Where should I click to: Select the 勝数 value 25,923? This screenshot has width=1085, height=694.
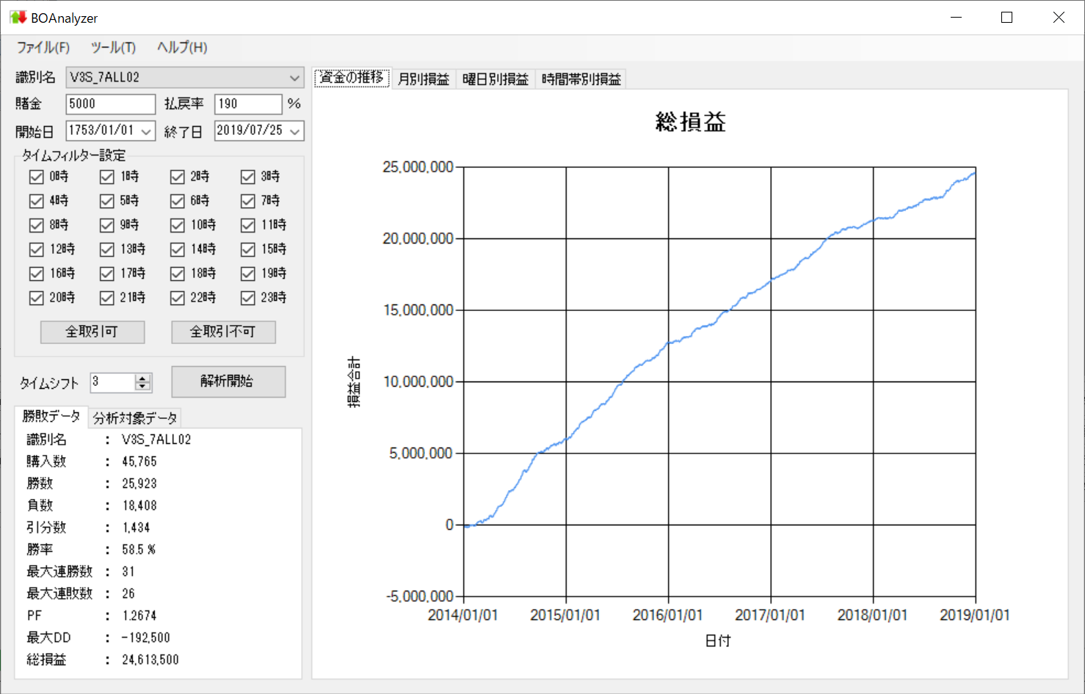[139, 483]
